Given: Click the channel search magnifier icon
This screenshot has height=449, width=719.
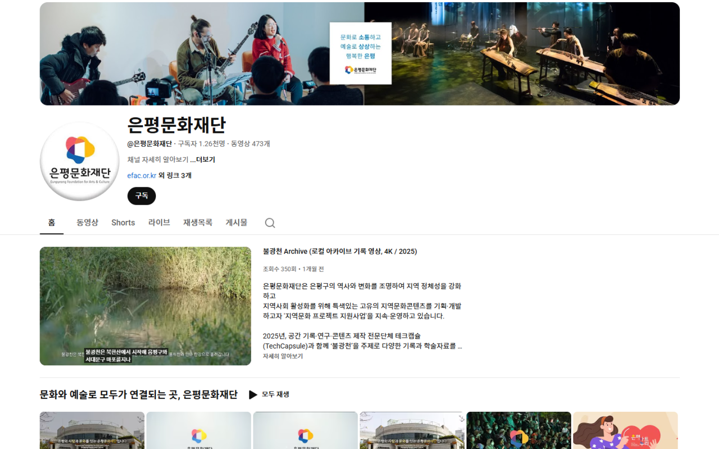Looking at the screenshot, I should pyautogui.click(x=270, y=223).
